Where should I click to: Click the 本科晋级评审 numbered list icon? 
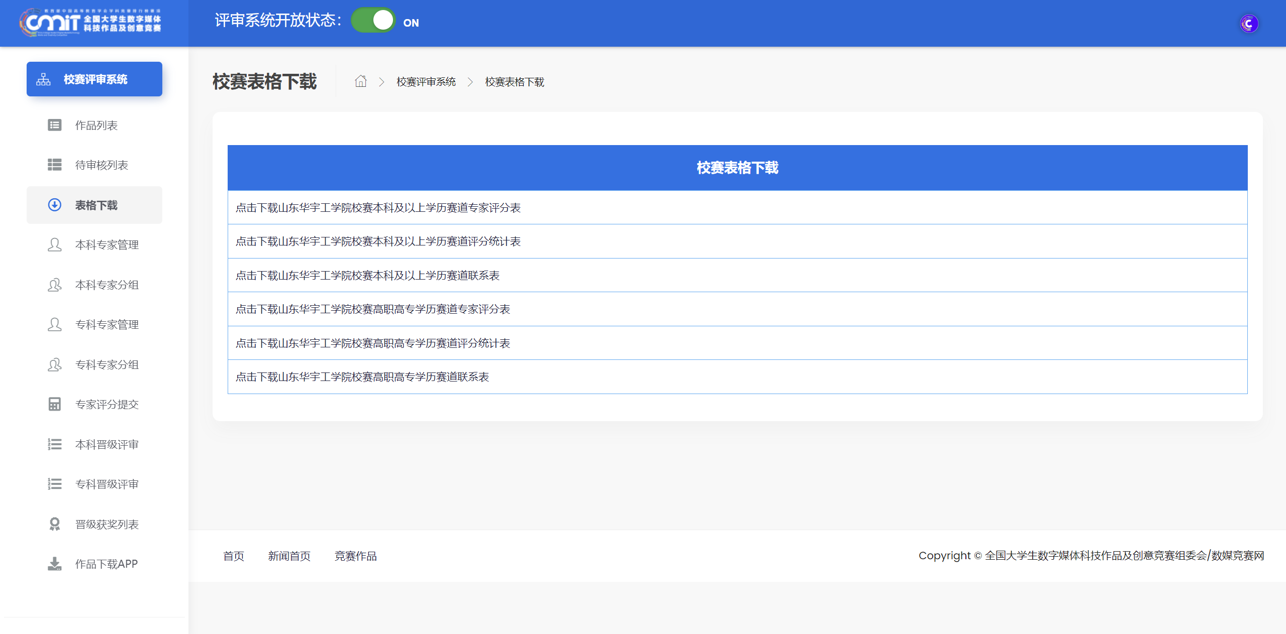[54, 444]
